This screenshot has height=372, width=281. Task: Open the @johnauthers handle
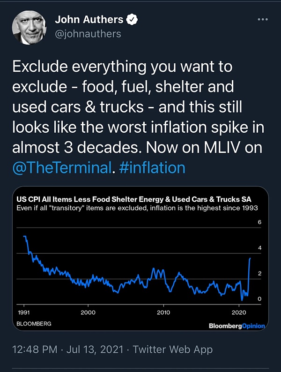(x=88, y=34)
